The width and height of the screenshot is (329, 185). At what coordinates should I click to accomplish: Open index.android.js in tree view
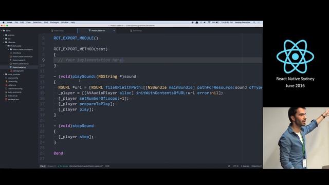tap(14, 92)
